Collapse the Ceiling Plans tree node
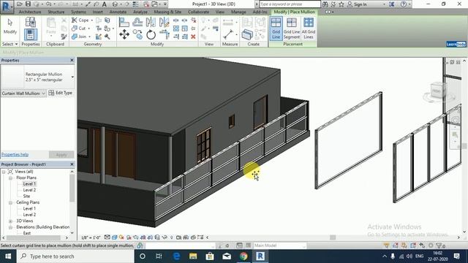Viewport: 468px width, 263px height. pos(10,202)
